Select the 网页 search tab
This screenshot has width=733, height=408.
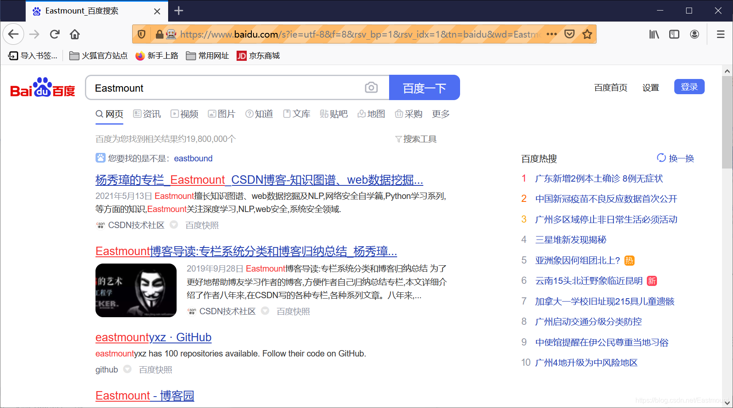pos(109,114)
